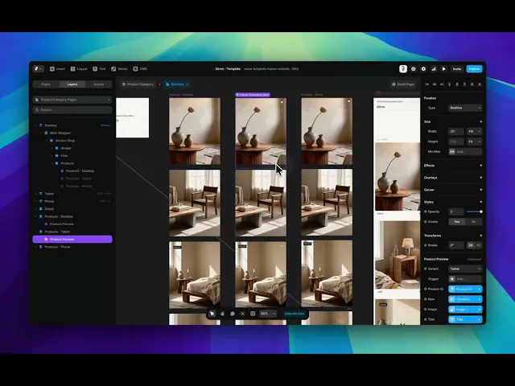Image resolution: width=515 pixels, height=386 pixels.
Task: Open the Framer logo main menu
Action: pos(38,69)
